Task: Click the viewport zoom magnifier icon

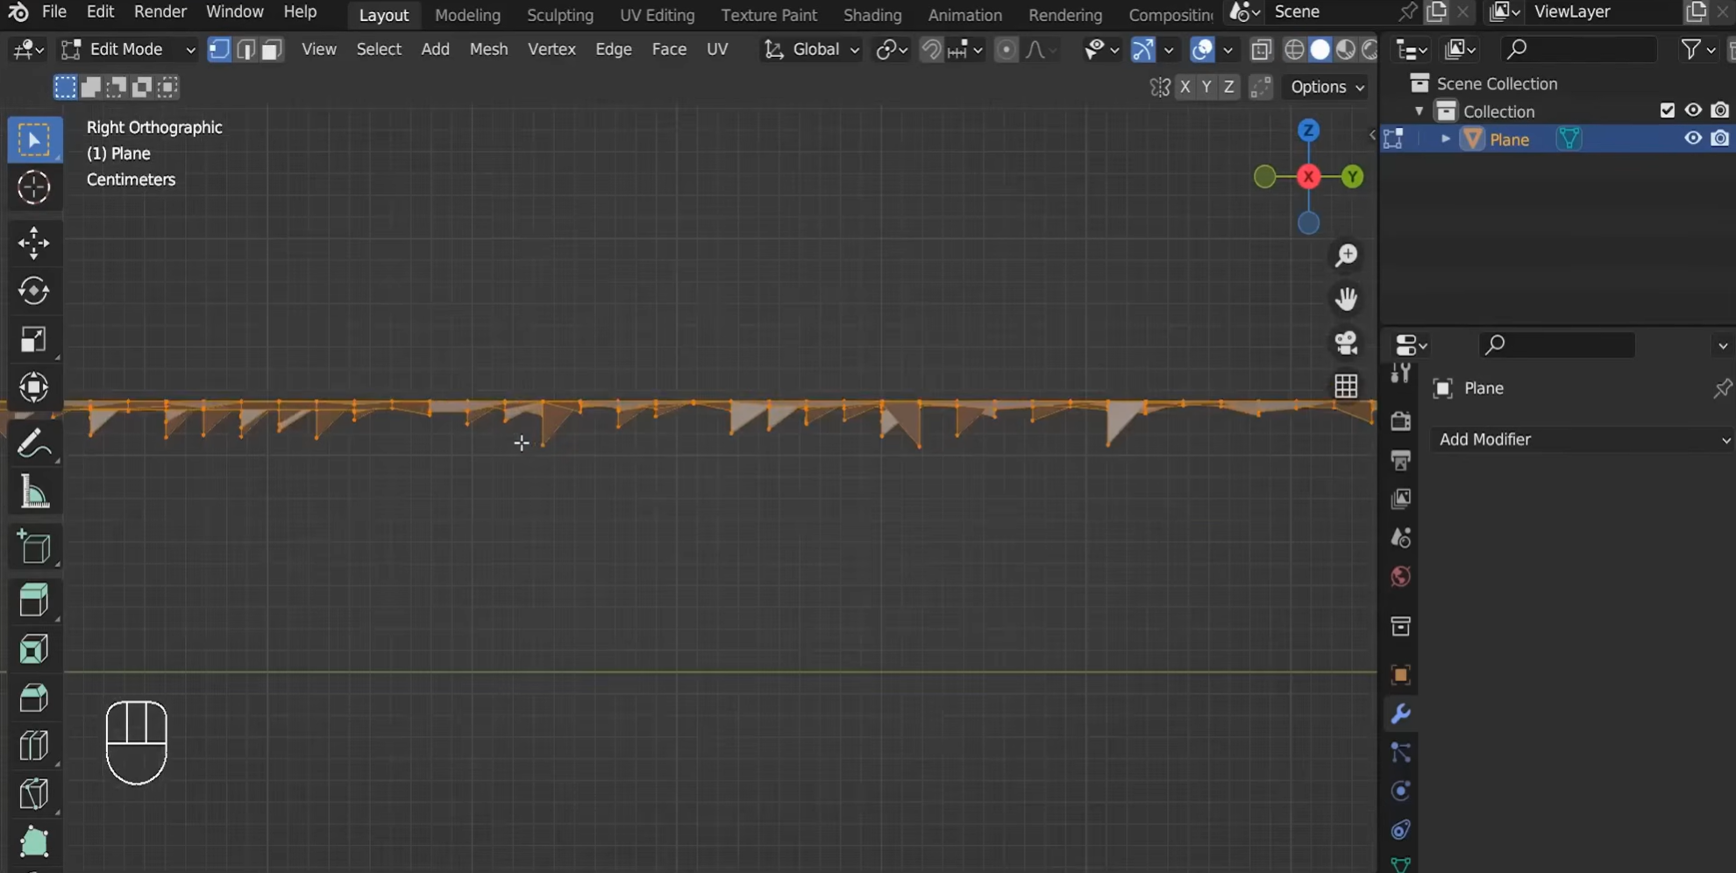Action: click(1346, 255)
